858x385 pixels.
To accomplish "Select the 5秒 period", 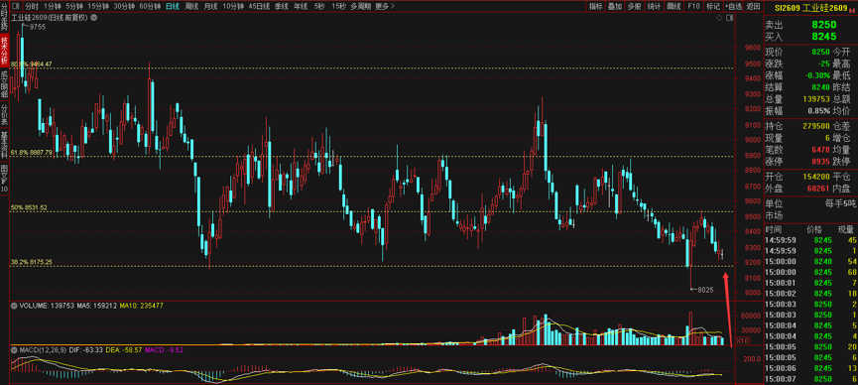I will (319, 6).
